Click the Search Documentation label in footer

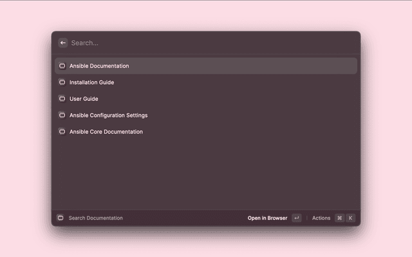pyautogui.click(x=95, y=218)
